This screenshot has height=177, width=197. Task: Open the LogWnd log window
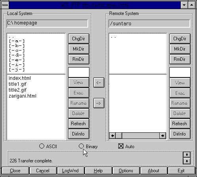click(70, 171)
